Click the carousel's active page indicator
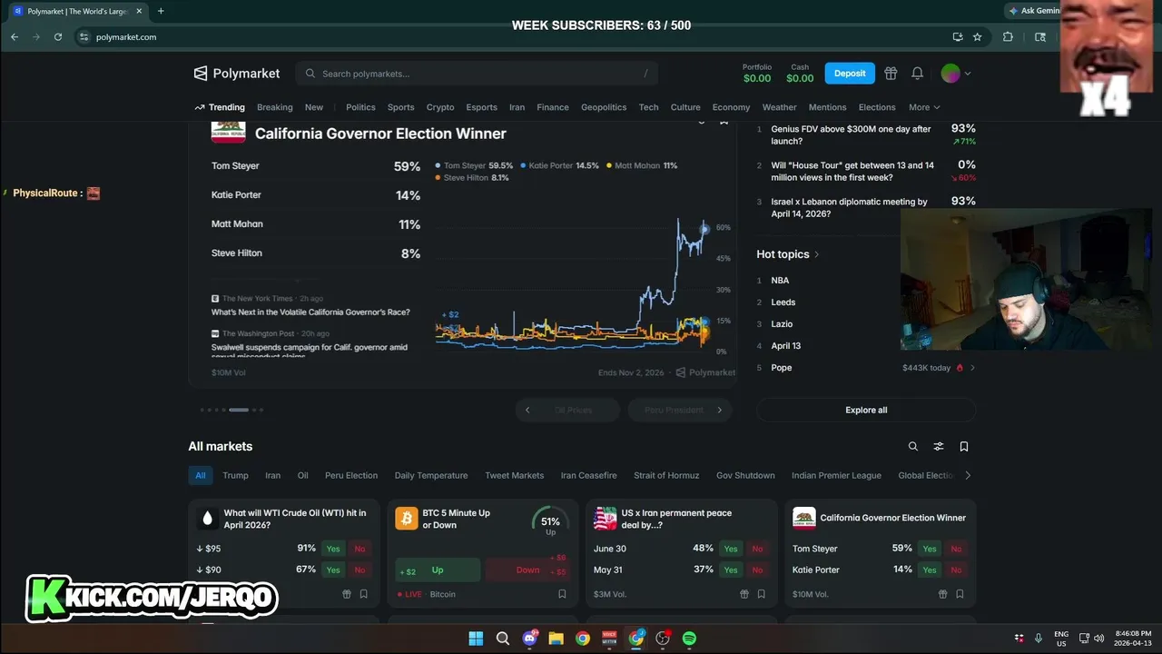The image size is (1162, 654). point(239,410)
